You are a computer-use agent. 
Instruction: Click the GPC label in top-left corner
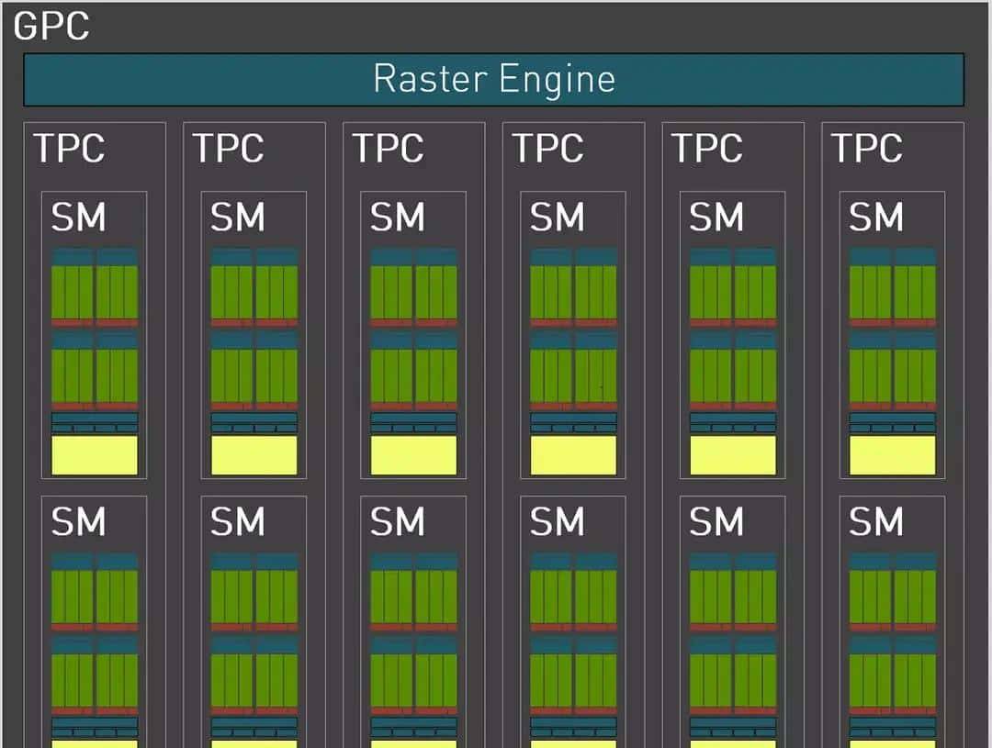51,26
